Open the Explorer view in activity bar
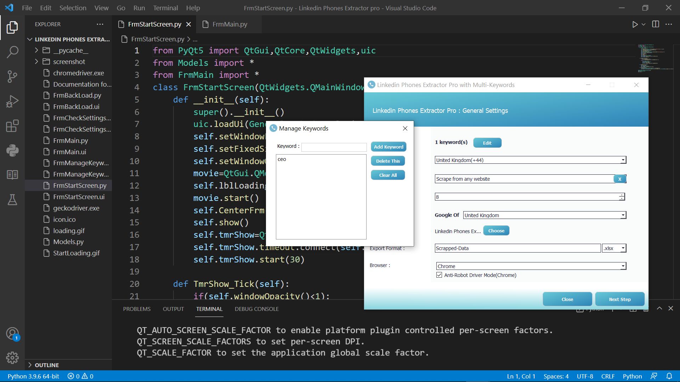The image size is (680, 382). pos(12,27)
